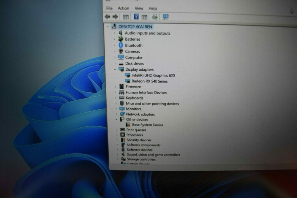Click the Properties panel toolbar icon
This screenshot has height=198, width=297.
(x=144, y=17)
